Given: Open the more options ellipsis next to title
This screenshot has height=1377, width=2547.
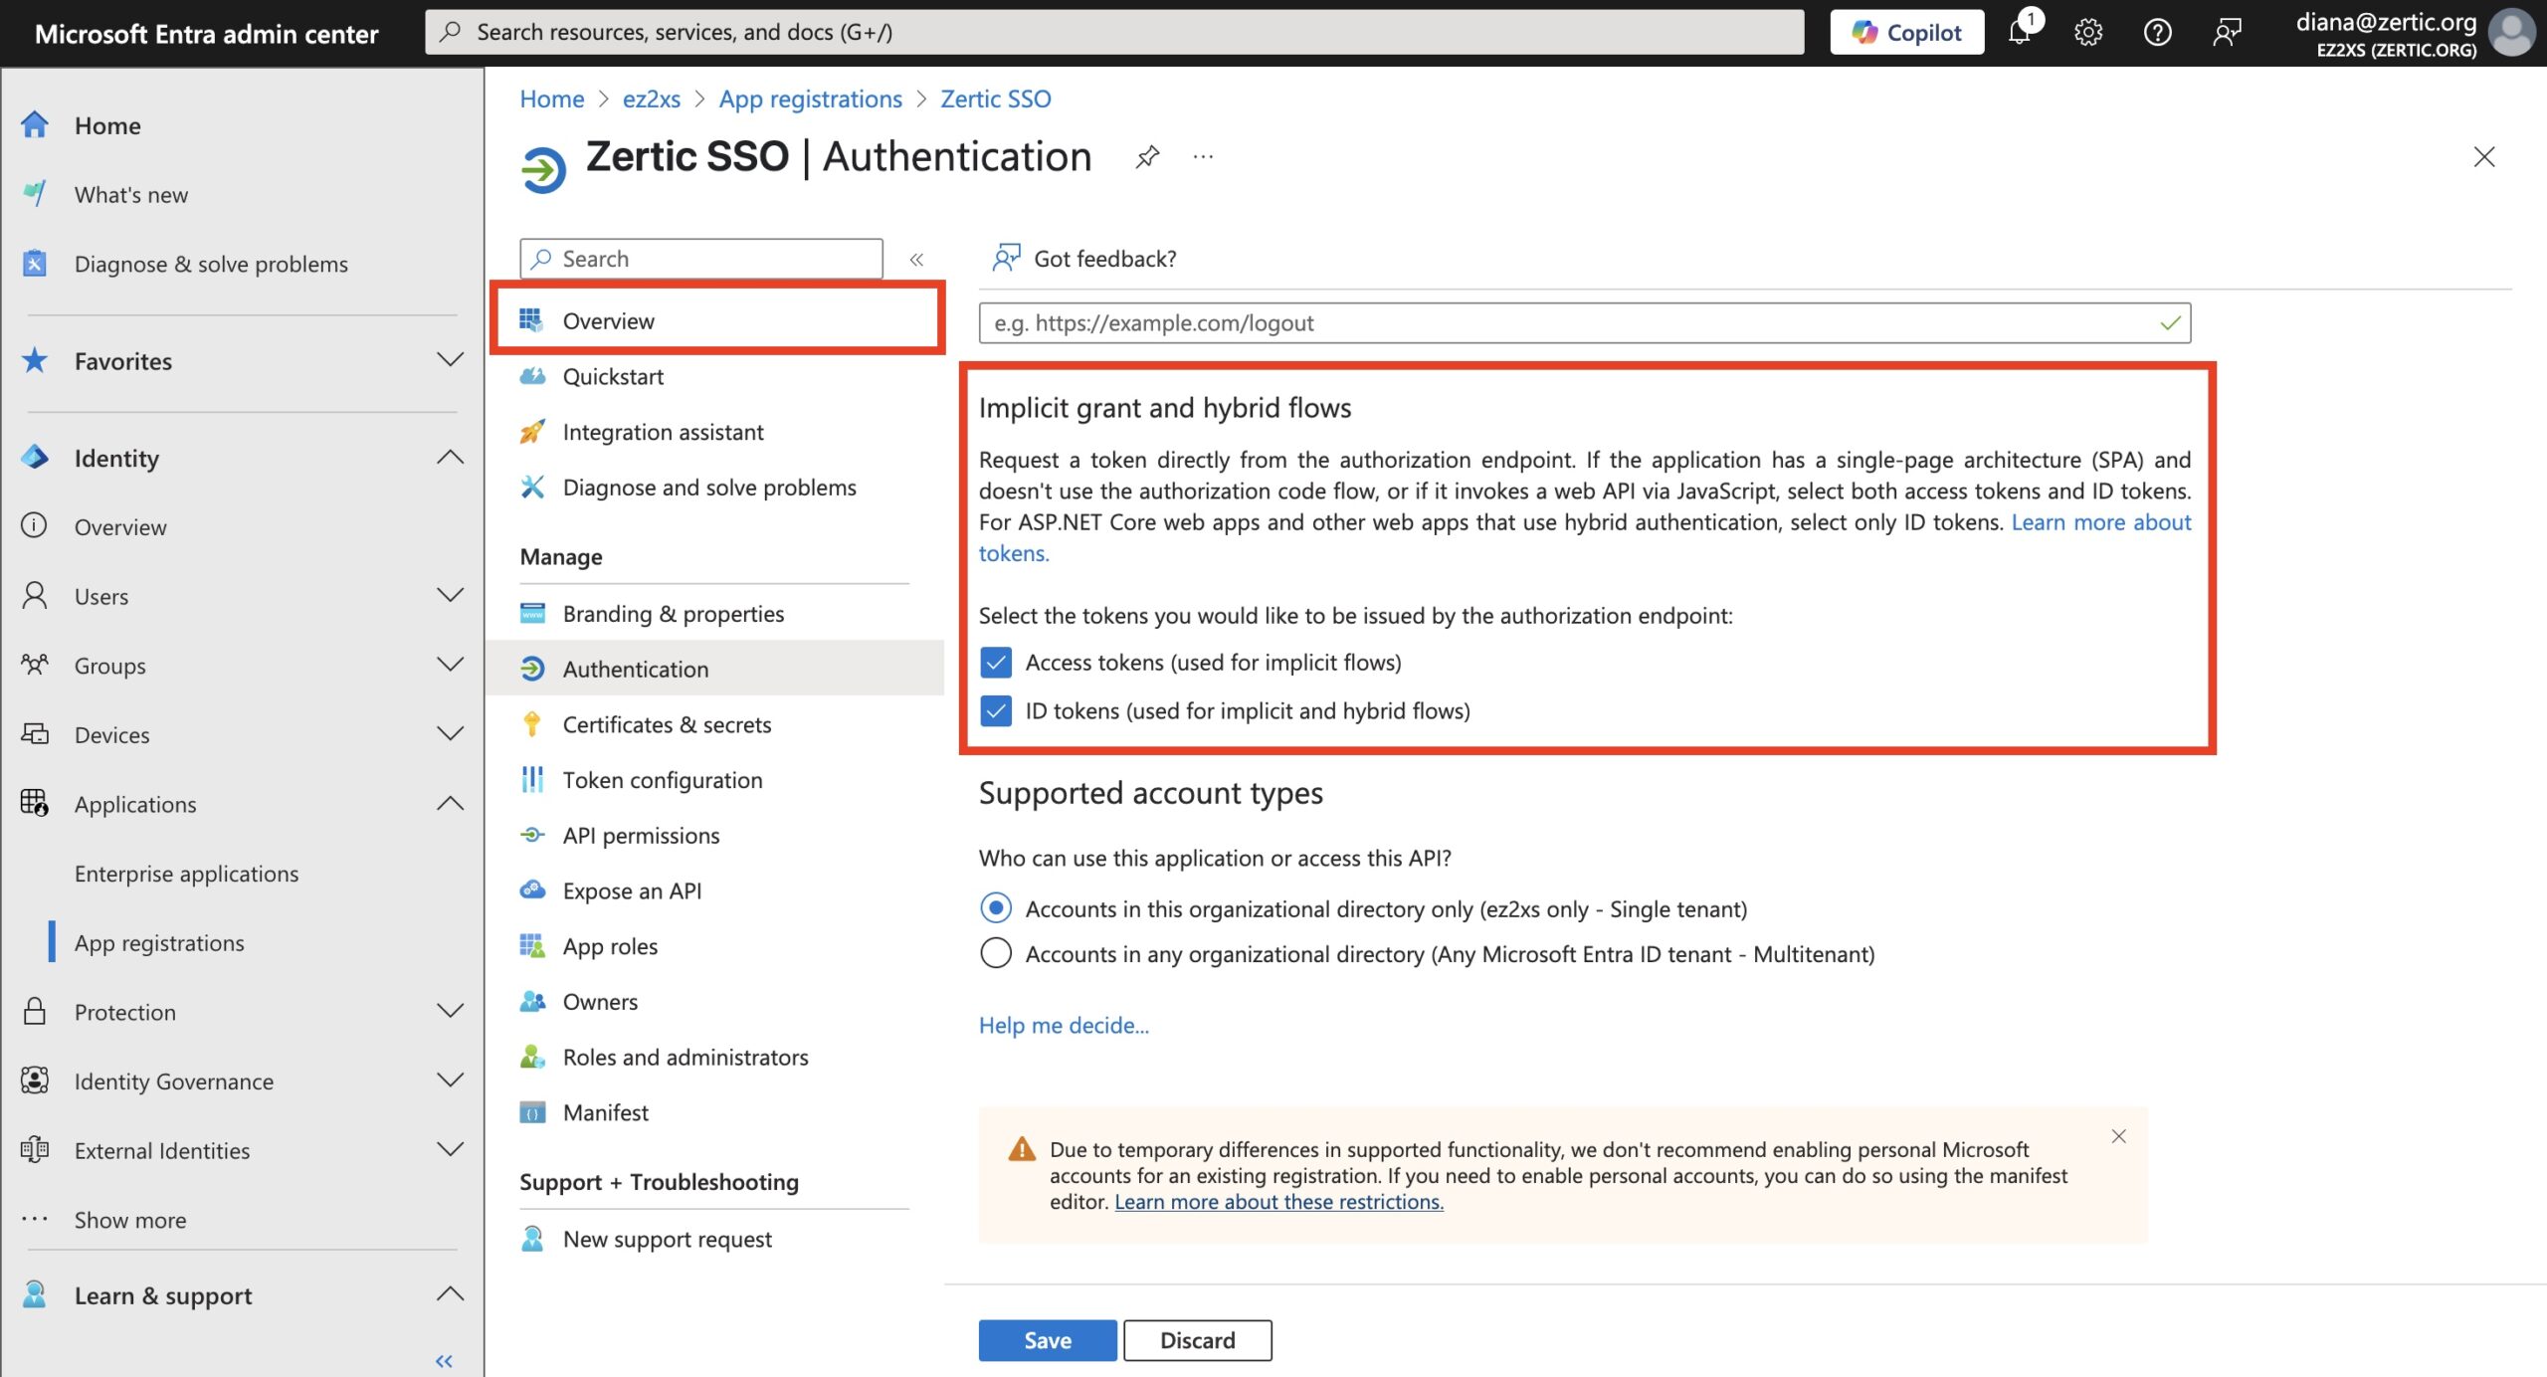Looking at the screenshot, I should pos(1203,156).
